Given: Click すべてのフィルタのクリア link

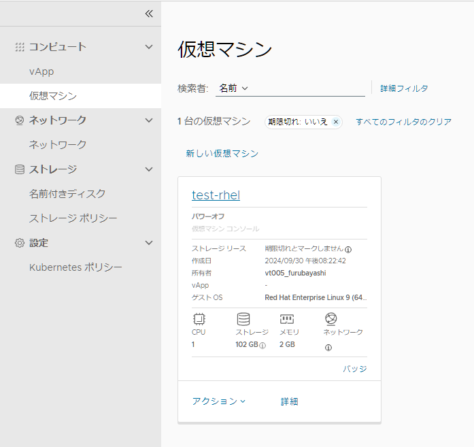Looking at the screenshot, I should (x=403, y=122).
